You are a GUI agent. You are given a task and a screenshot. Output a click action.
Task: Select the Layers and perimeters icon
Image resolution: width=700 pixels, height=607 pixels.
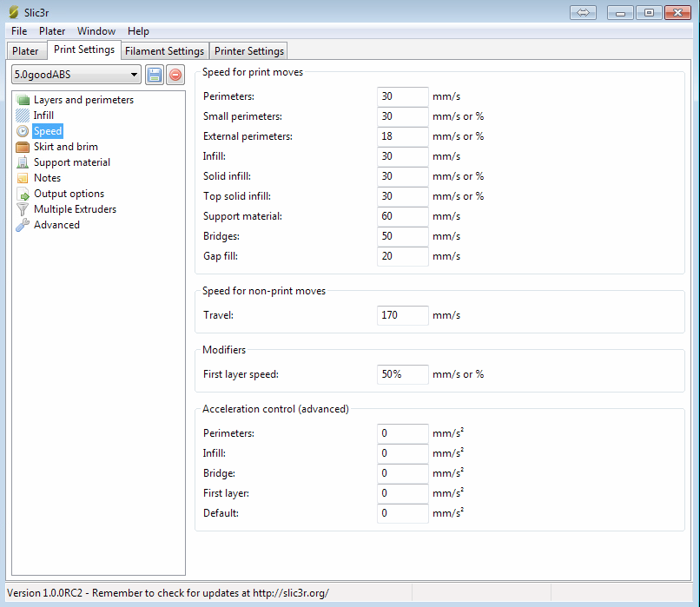23,100
